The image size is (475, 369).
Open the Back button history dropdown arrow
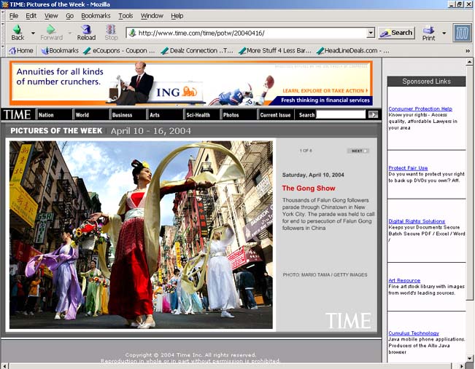click(x=33, y=33)
